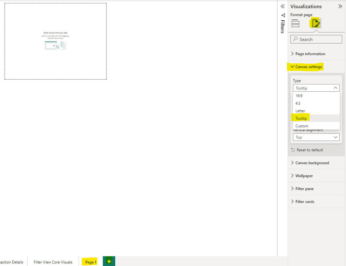Image resolution: width=346 pixels, height=266 pixels.
Task: Click the canvas placeholder chart illustration
Action: (x=55, y=45)
